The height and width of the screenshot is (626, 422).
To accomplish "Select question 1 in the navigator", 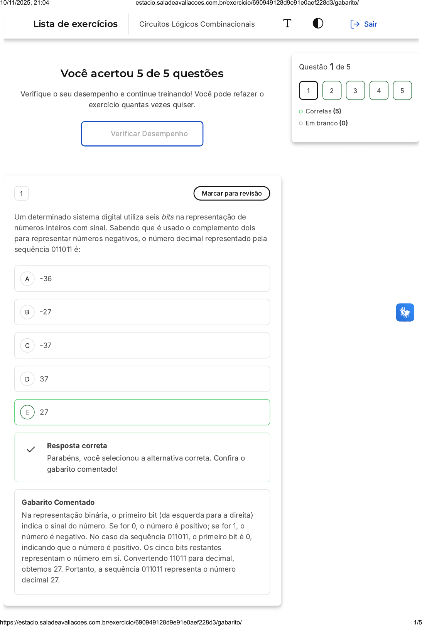I will pyautogui.click(x=308, y=91).
